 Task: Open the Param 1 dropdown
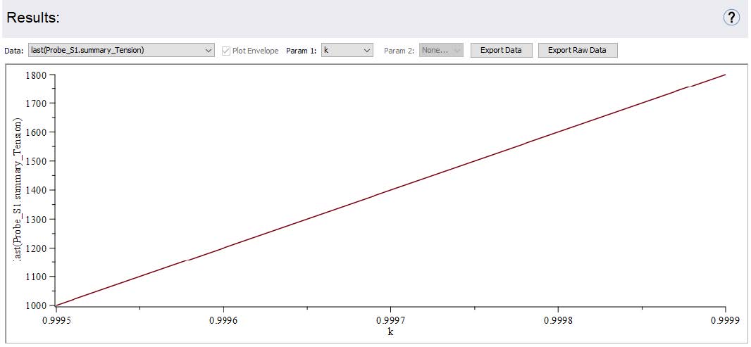[347, 51]
